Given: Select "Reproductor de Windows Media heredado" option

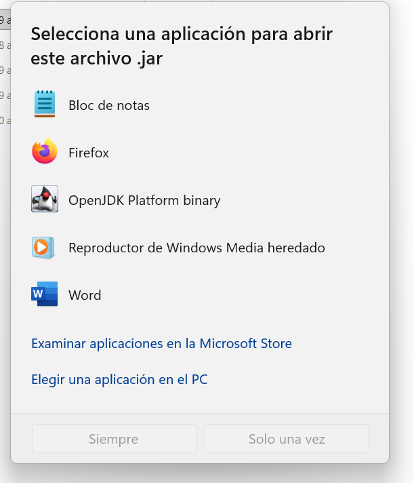Looking at the screenshot, I should point(196,248).
